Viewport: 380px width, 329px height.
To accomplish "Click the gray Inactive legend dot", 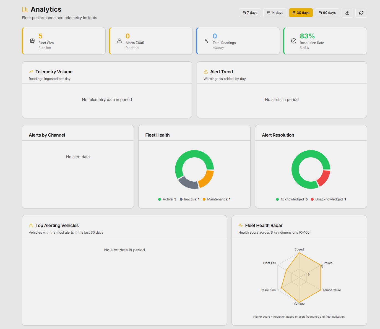I will point(181,199).
